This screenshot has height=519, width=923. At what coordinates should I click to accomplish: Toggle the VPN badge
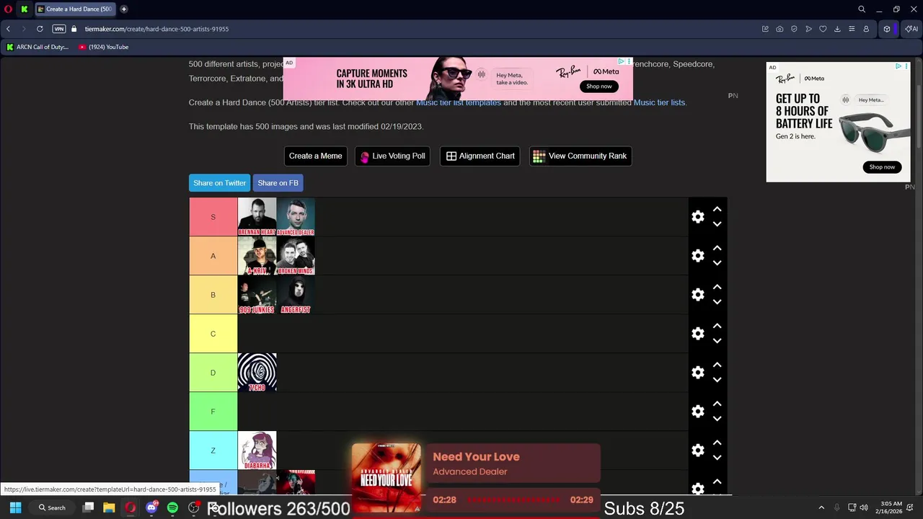[x=59, y=29]
